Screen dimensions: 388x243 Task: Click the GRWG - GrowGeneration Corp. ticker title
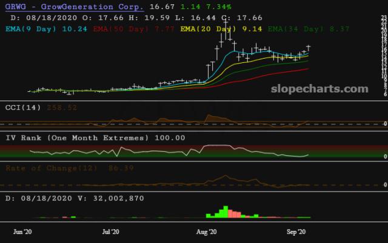pyautogui.click(x=74, y=7)
